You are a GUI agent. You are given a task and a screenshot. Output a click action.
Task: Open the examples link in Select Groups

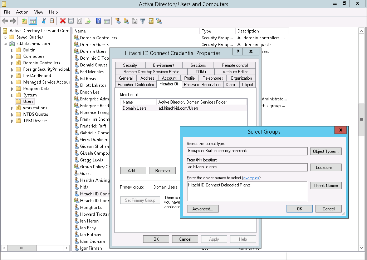251,178
